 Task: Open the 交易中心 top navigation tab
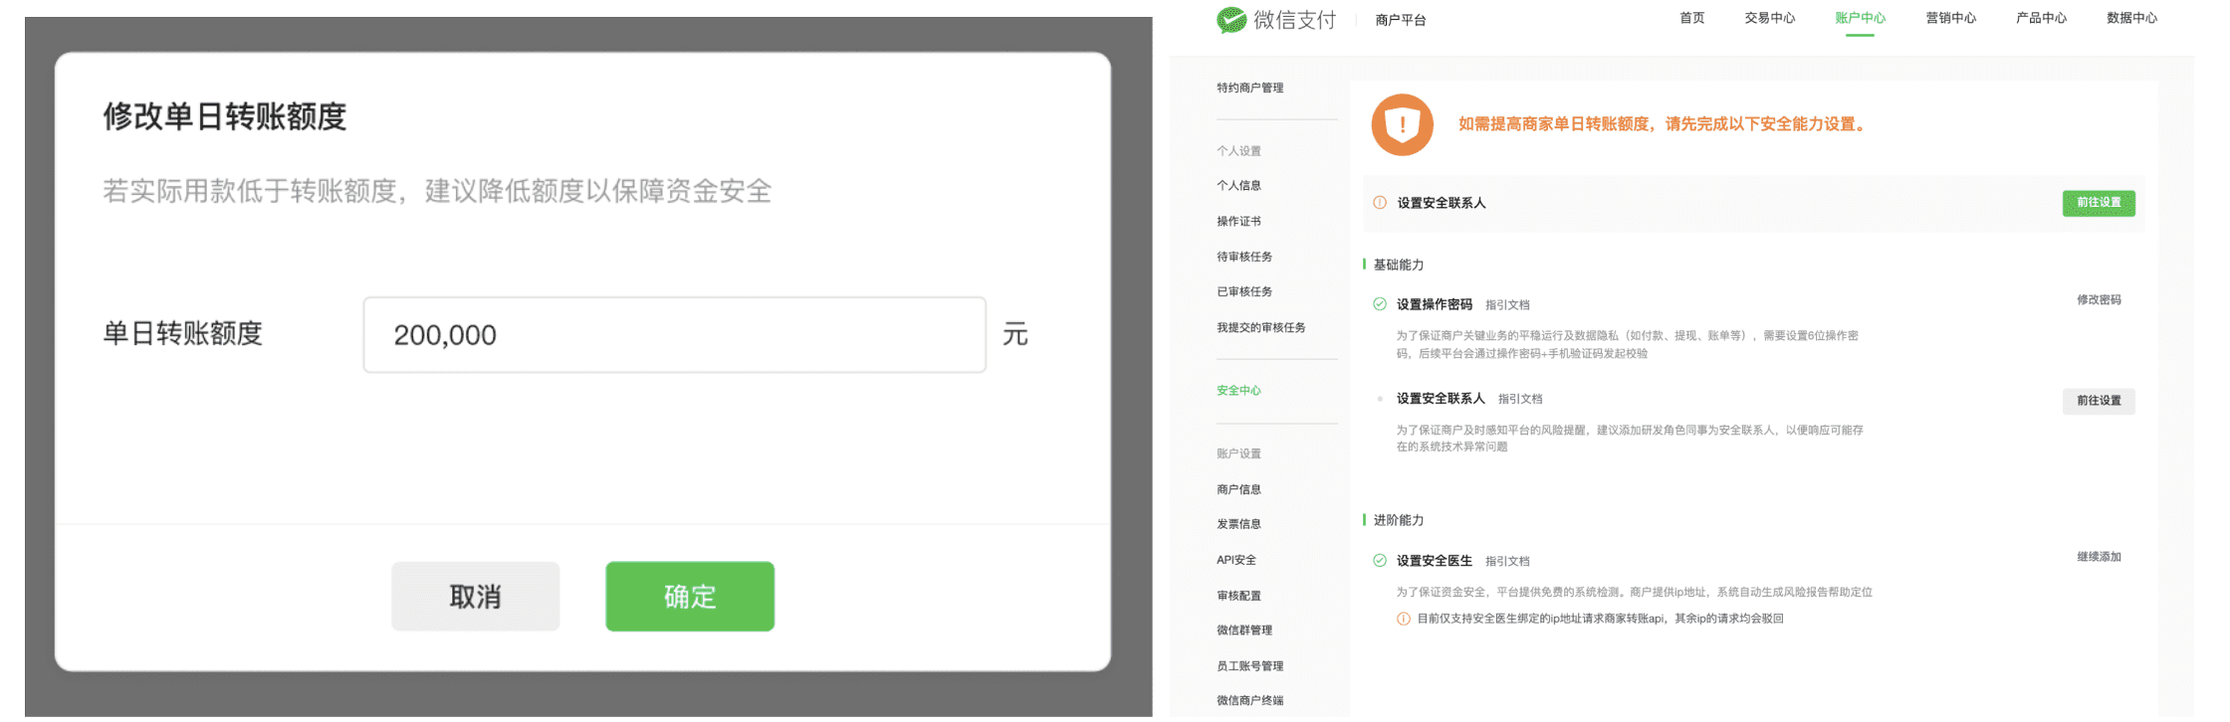click(x=1769, y=18)
